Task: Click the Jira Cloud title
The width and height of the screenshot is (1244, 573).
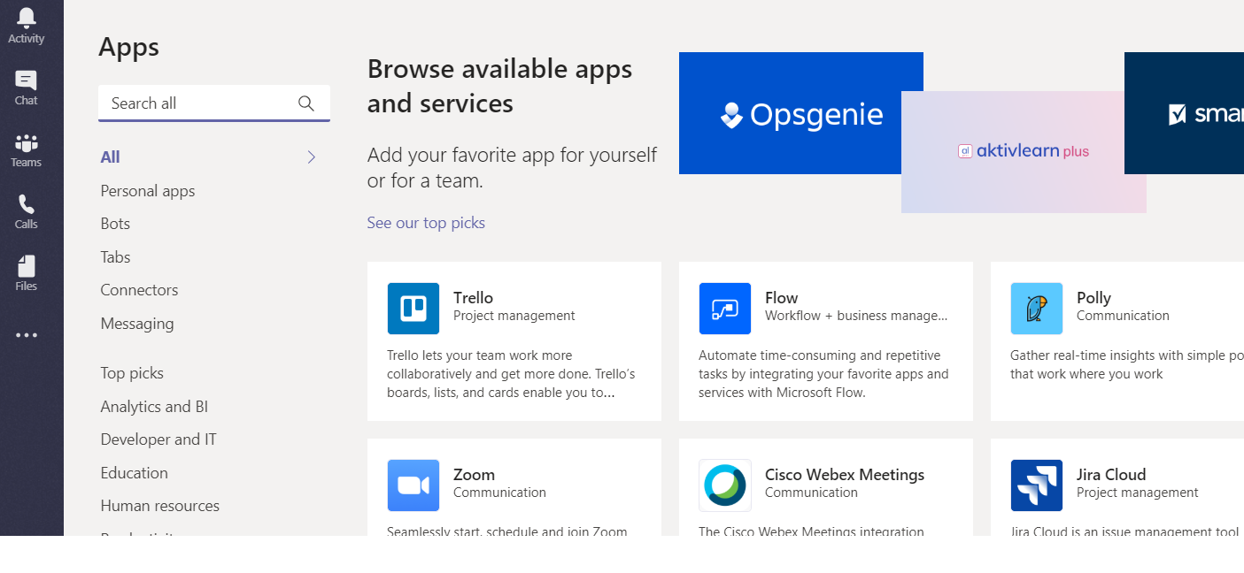Action: coord(1111,475)
